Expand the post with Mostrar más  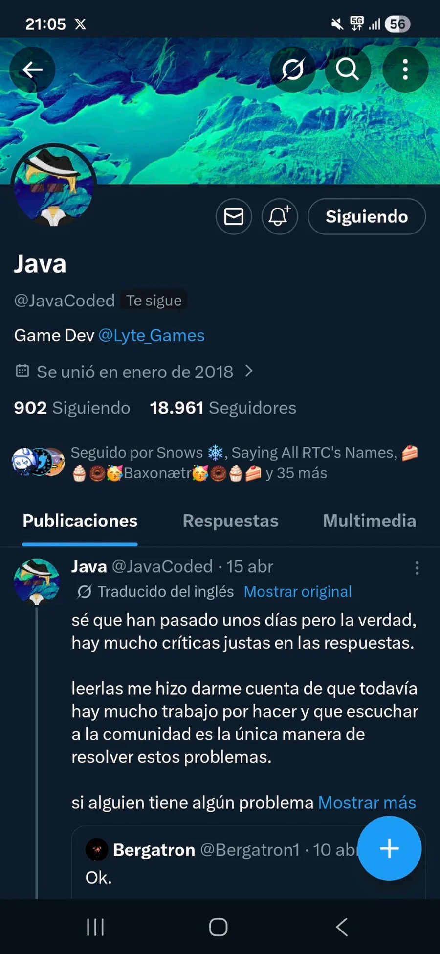click(x=367, y=803)
